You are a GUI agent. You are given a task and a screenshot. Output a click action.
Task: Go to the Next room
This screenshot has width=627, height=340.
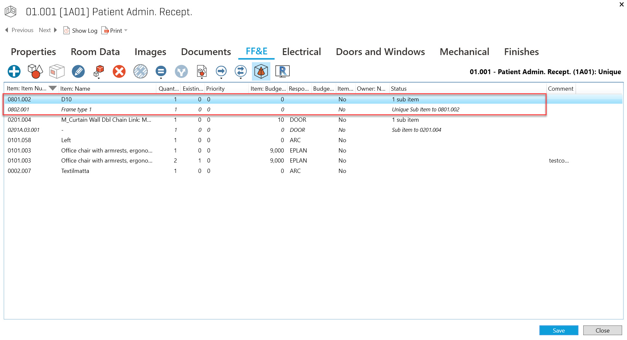pos(48,30)
